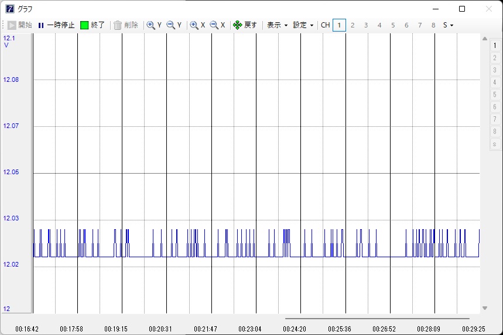Click the 戻す reset view icon

click(238, 25)
